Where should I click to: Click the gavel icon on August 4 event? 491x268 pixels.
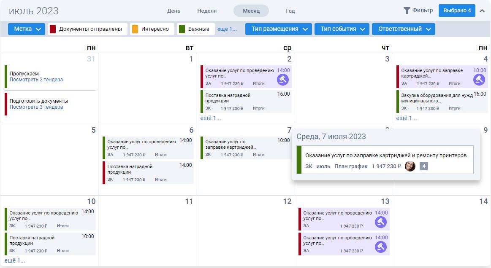[x=479, y=79]
